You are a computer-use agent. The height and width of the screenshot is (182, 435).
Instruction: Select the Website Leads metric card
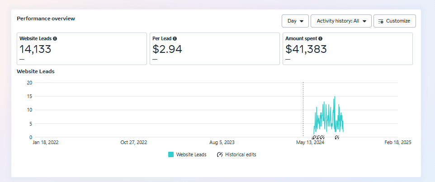[82, 49]
